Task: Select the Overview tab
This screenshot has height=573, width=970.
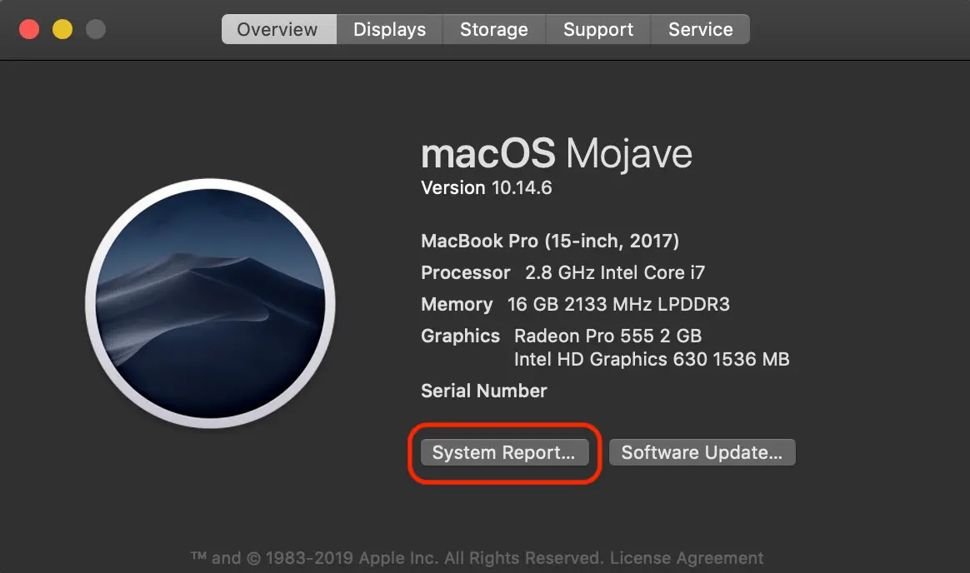Action: (278, 29)
